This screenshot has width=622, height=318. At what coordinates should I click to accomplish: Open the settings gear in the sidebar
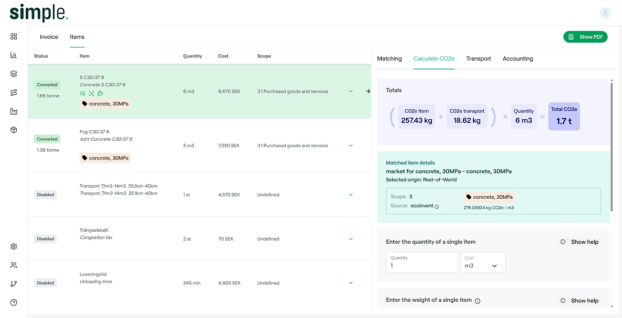tap(14, 246)
